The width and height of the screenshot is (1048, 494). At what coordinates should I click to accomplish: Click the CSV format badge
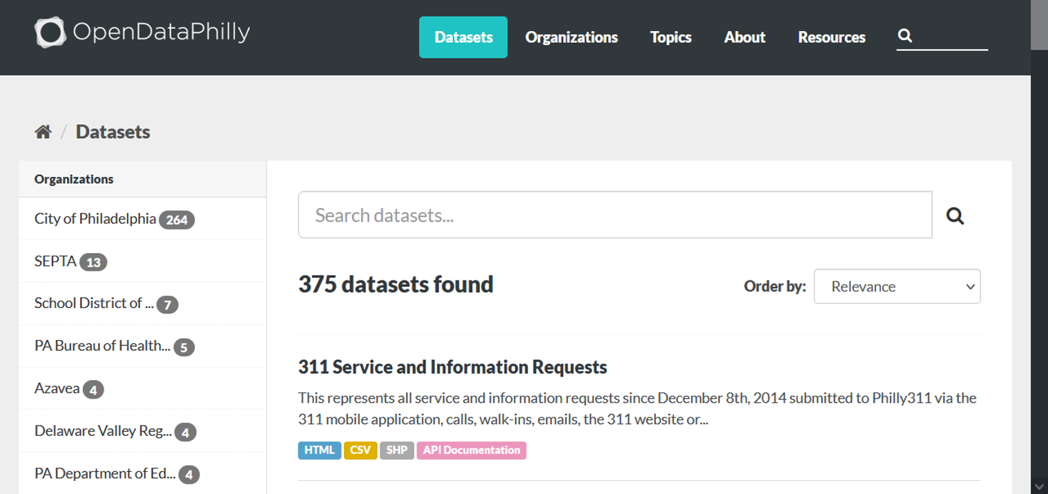[360, 450]
